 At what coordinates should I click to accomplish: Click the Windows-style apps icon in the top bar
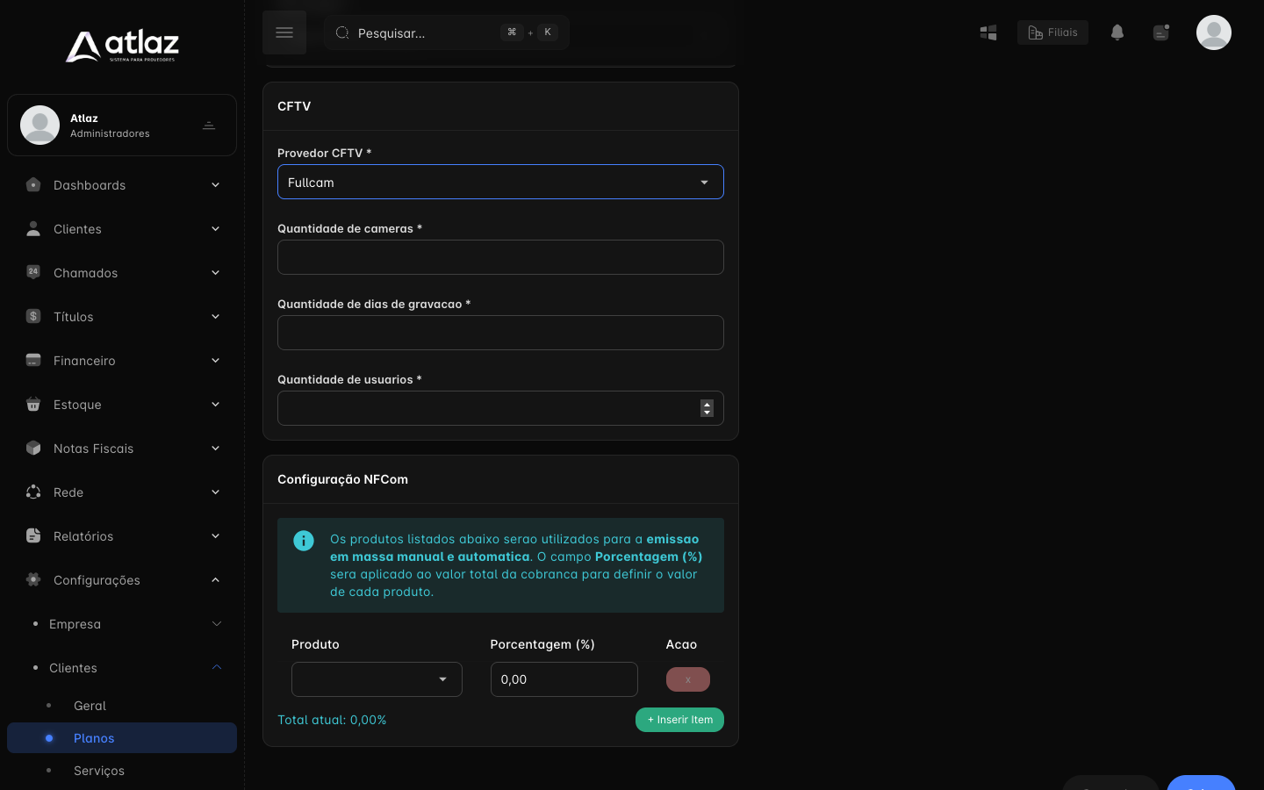(988, 32)
